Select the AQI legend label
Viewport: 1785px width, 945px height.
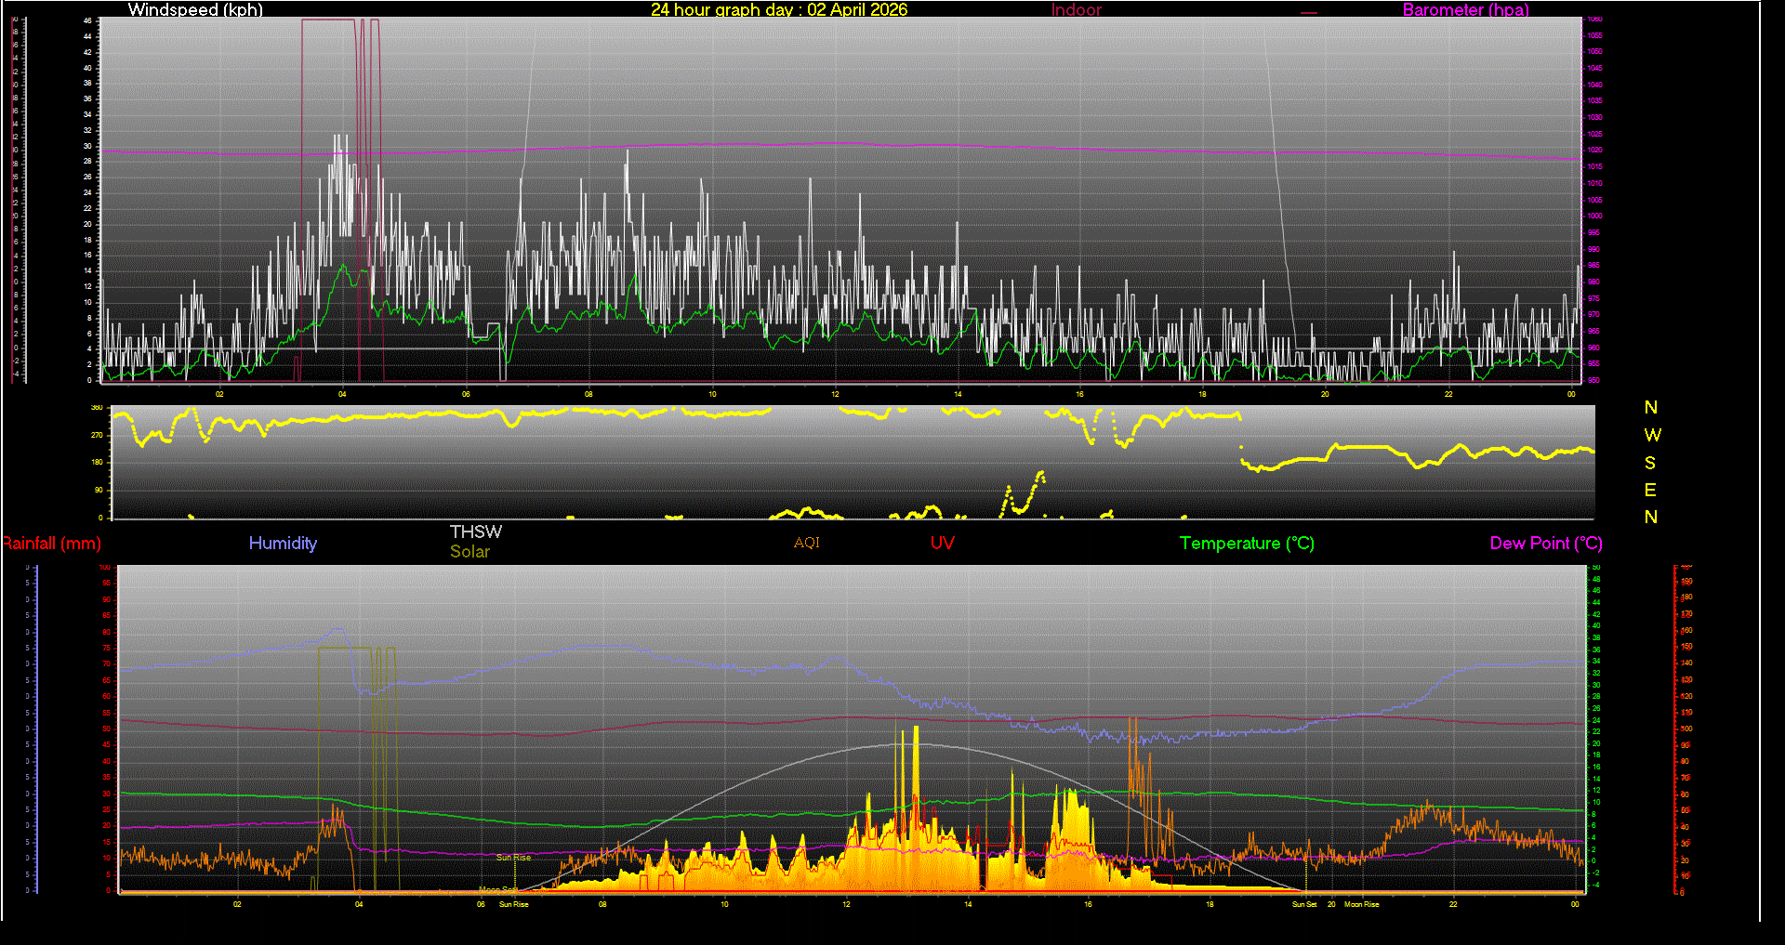click(806, 543)
